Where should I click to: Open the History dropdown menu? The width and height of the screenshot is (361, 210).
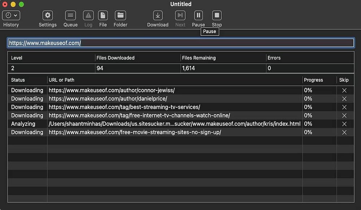(x=11, y=15)
